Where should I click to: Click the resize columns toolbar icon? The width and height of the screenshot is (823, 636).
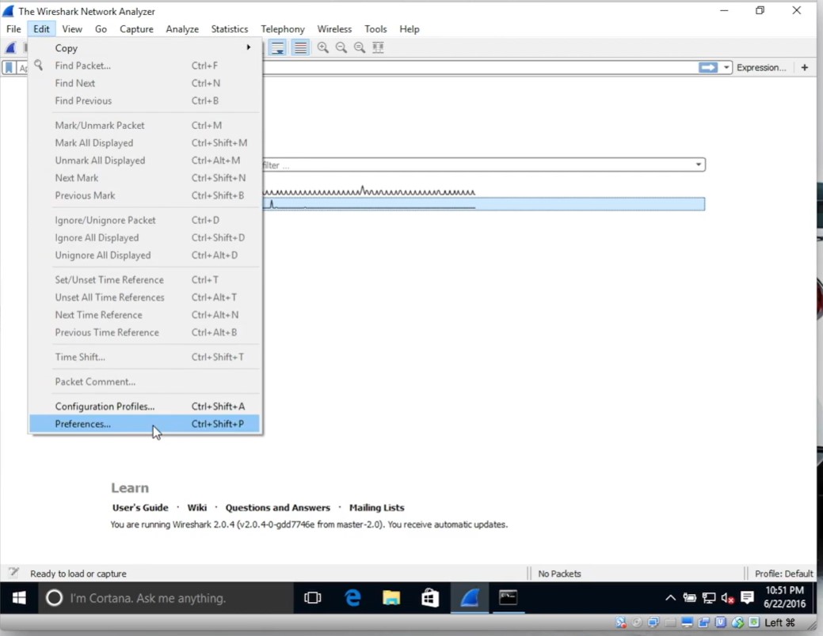(x=378, y=47)
